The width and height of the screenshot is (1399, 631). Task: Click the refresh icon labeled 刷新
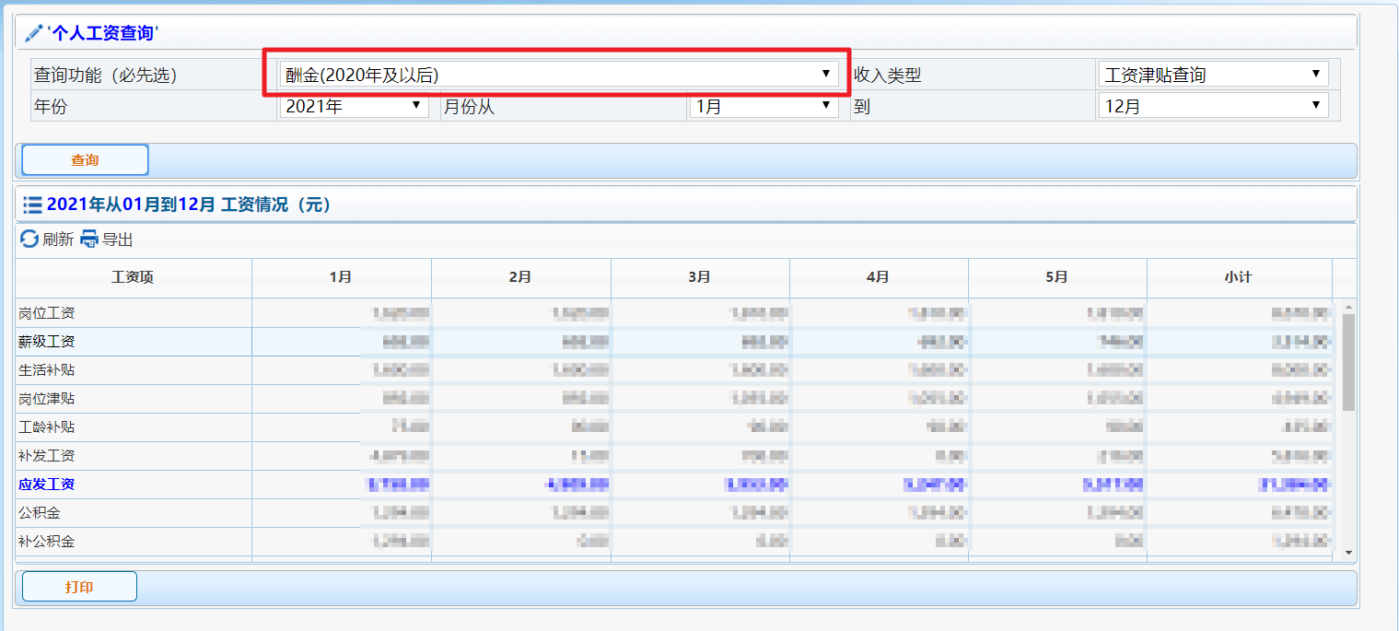point(29,240)
